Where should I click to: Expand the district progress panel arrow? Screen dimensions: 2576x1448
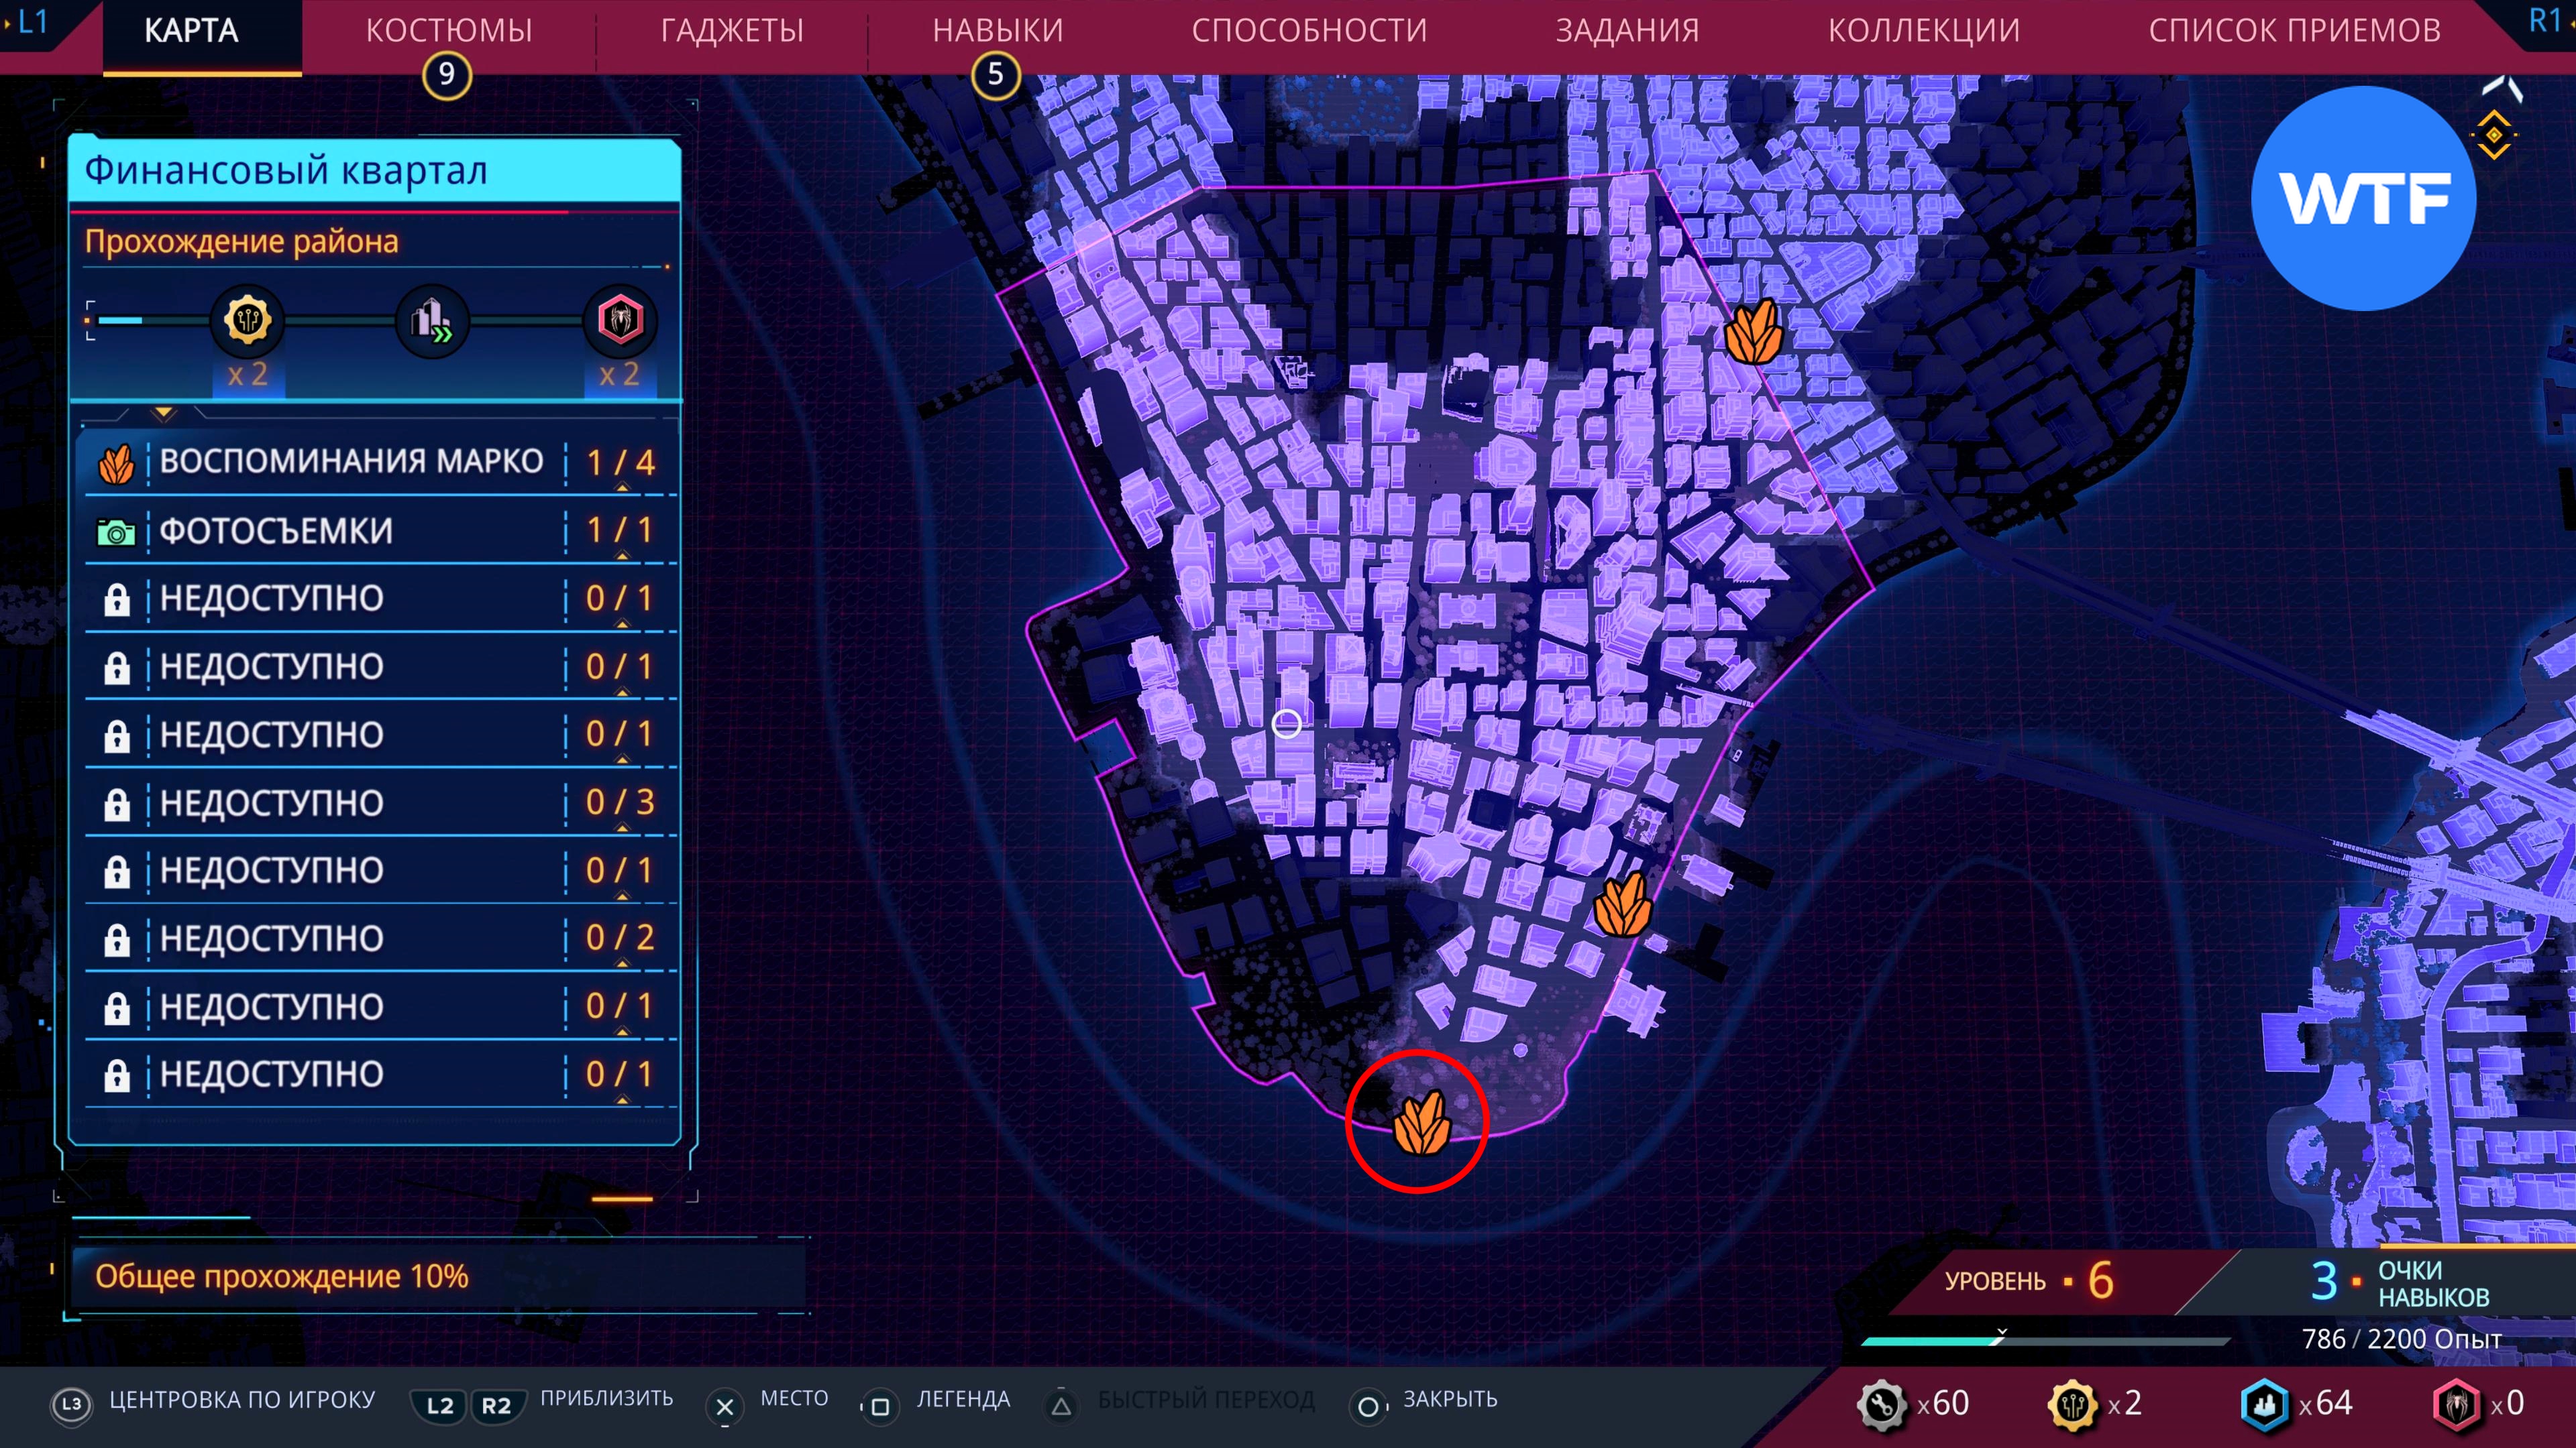pyautogui.click(x=164, y=413)
